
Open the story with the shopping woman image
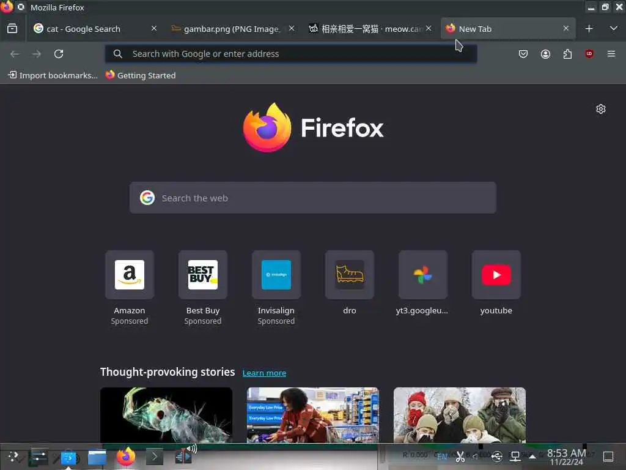click(312, 415)
